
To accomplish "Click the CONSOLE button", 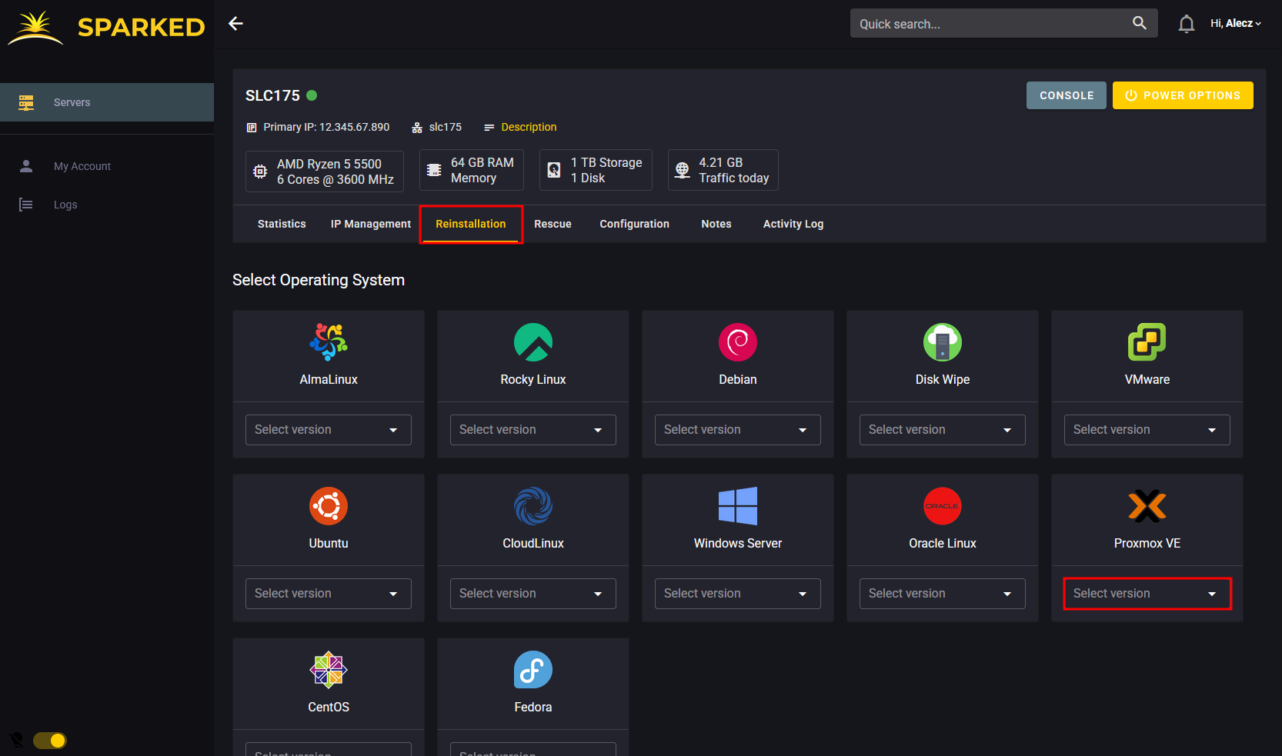I will point(1067,95).
